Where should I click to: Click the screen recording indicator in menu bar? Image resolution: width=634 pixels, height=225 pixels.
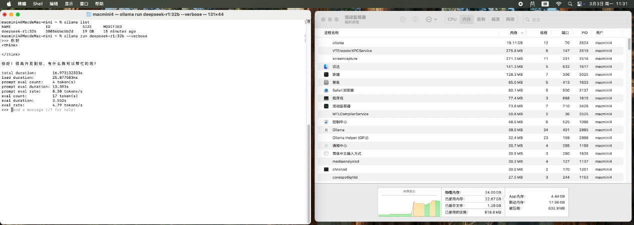pyautogui.click(x=521, y=3)
